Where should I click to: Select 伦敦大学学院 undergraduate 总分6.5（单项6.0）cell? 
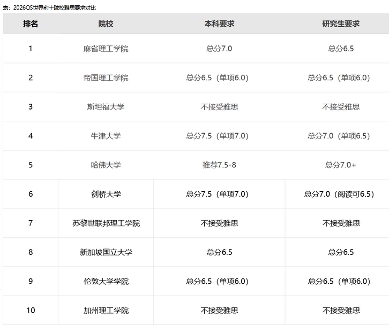tap(218, 281)
